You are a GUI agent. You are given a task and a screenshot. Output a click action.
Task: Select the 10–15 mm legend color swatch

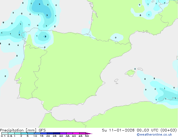[x=37, y=133]
